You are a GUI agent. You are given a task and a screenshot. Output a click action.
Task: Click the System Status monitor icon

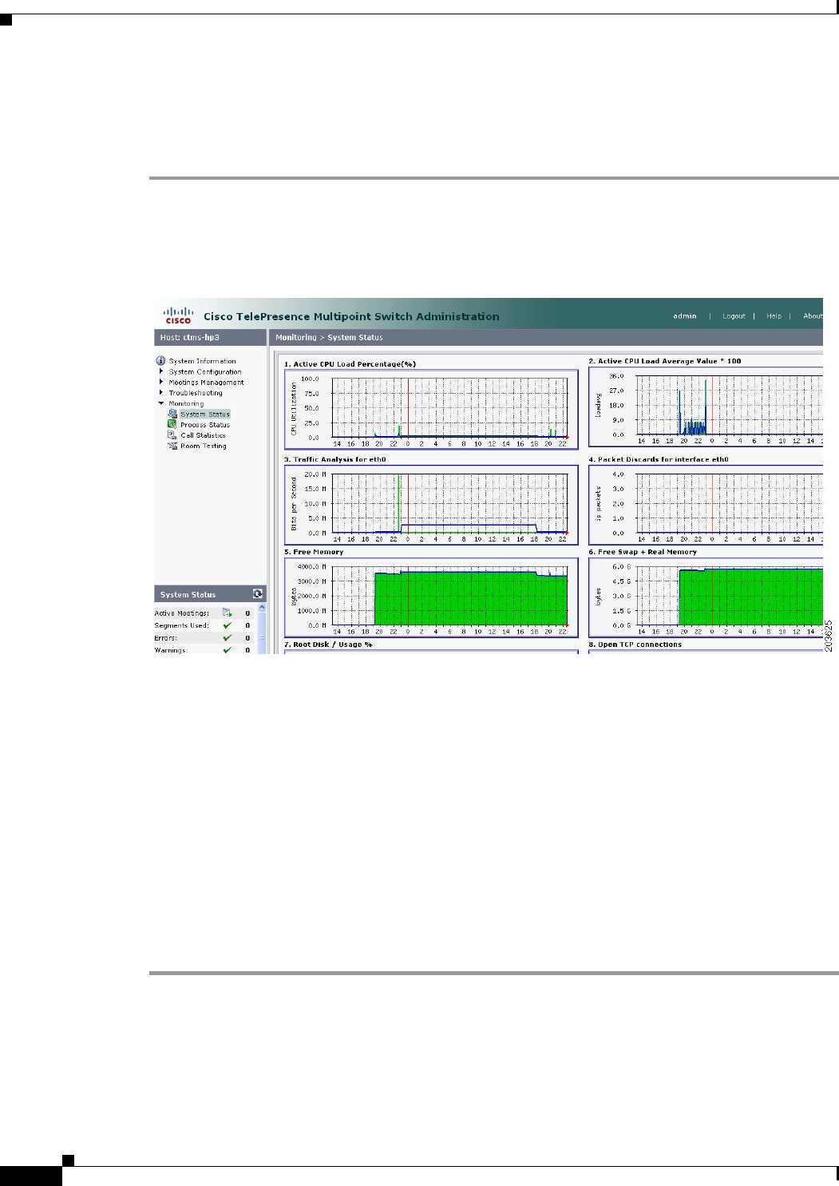pyautogui.click(x=172, y=414)
